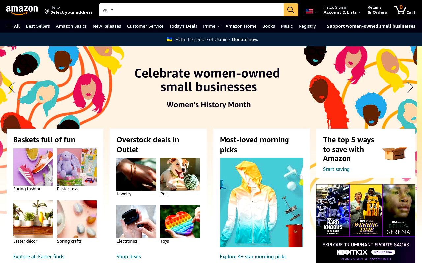The width and height of the screenshot is (422, 263).
Task: Open the shopping cart icon
Action: pos(404,10)
